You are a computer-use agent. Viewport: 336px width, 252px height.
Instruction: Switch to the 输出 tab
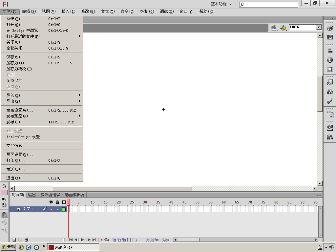[x=32, y=195]
